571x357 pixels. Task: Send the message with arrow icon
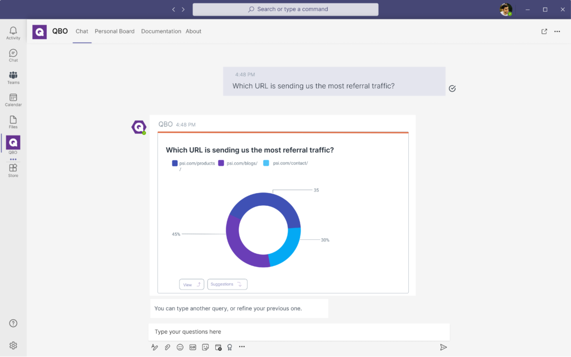pyautogui.click(x=443, y=347)
